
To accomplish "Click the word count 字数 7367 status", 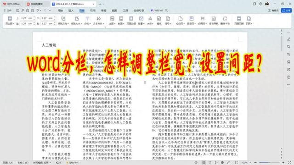I will click(23, 163).
